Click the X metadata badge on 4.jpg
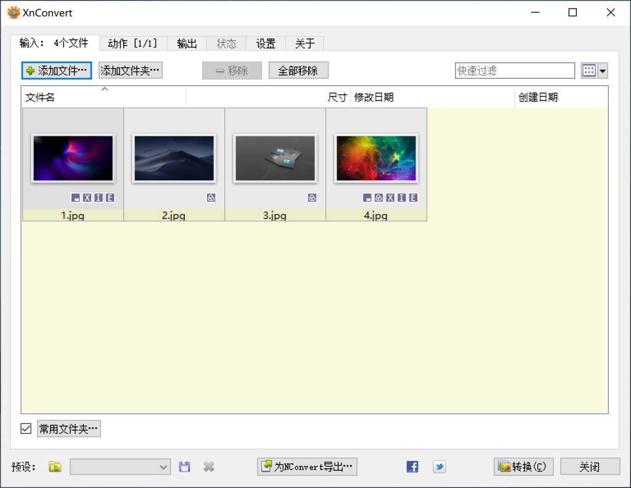This screenshot has width=631, height=488. [x=390, y=198]
